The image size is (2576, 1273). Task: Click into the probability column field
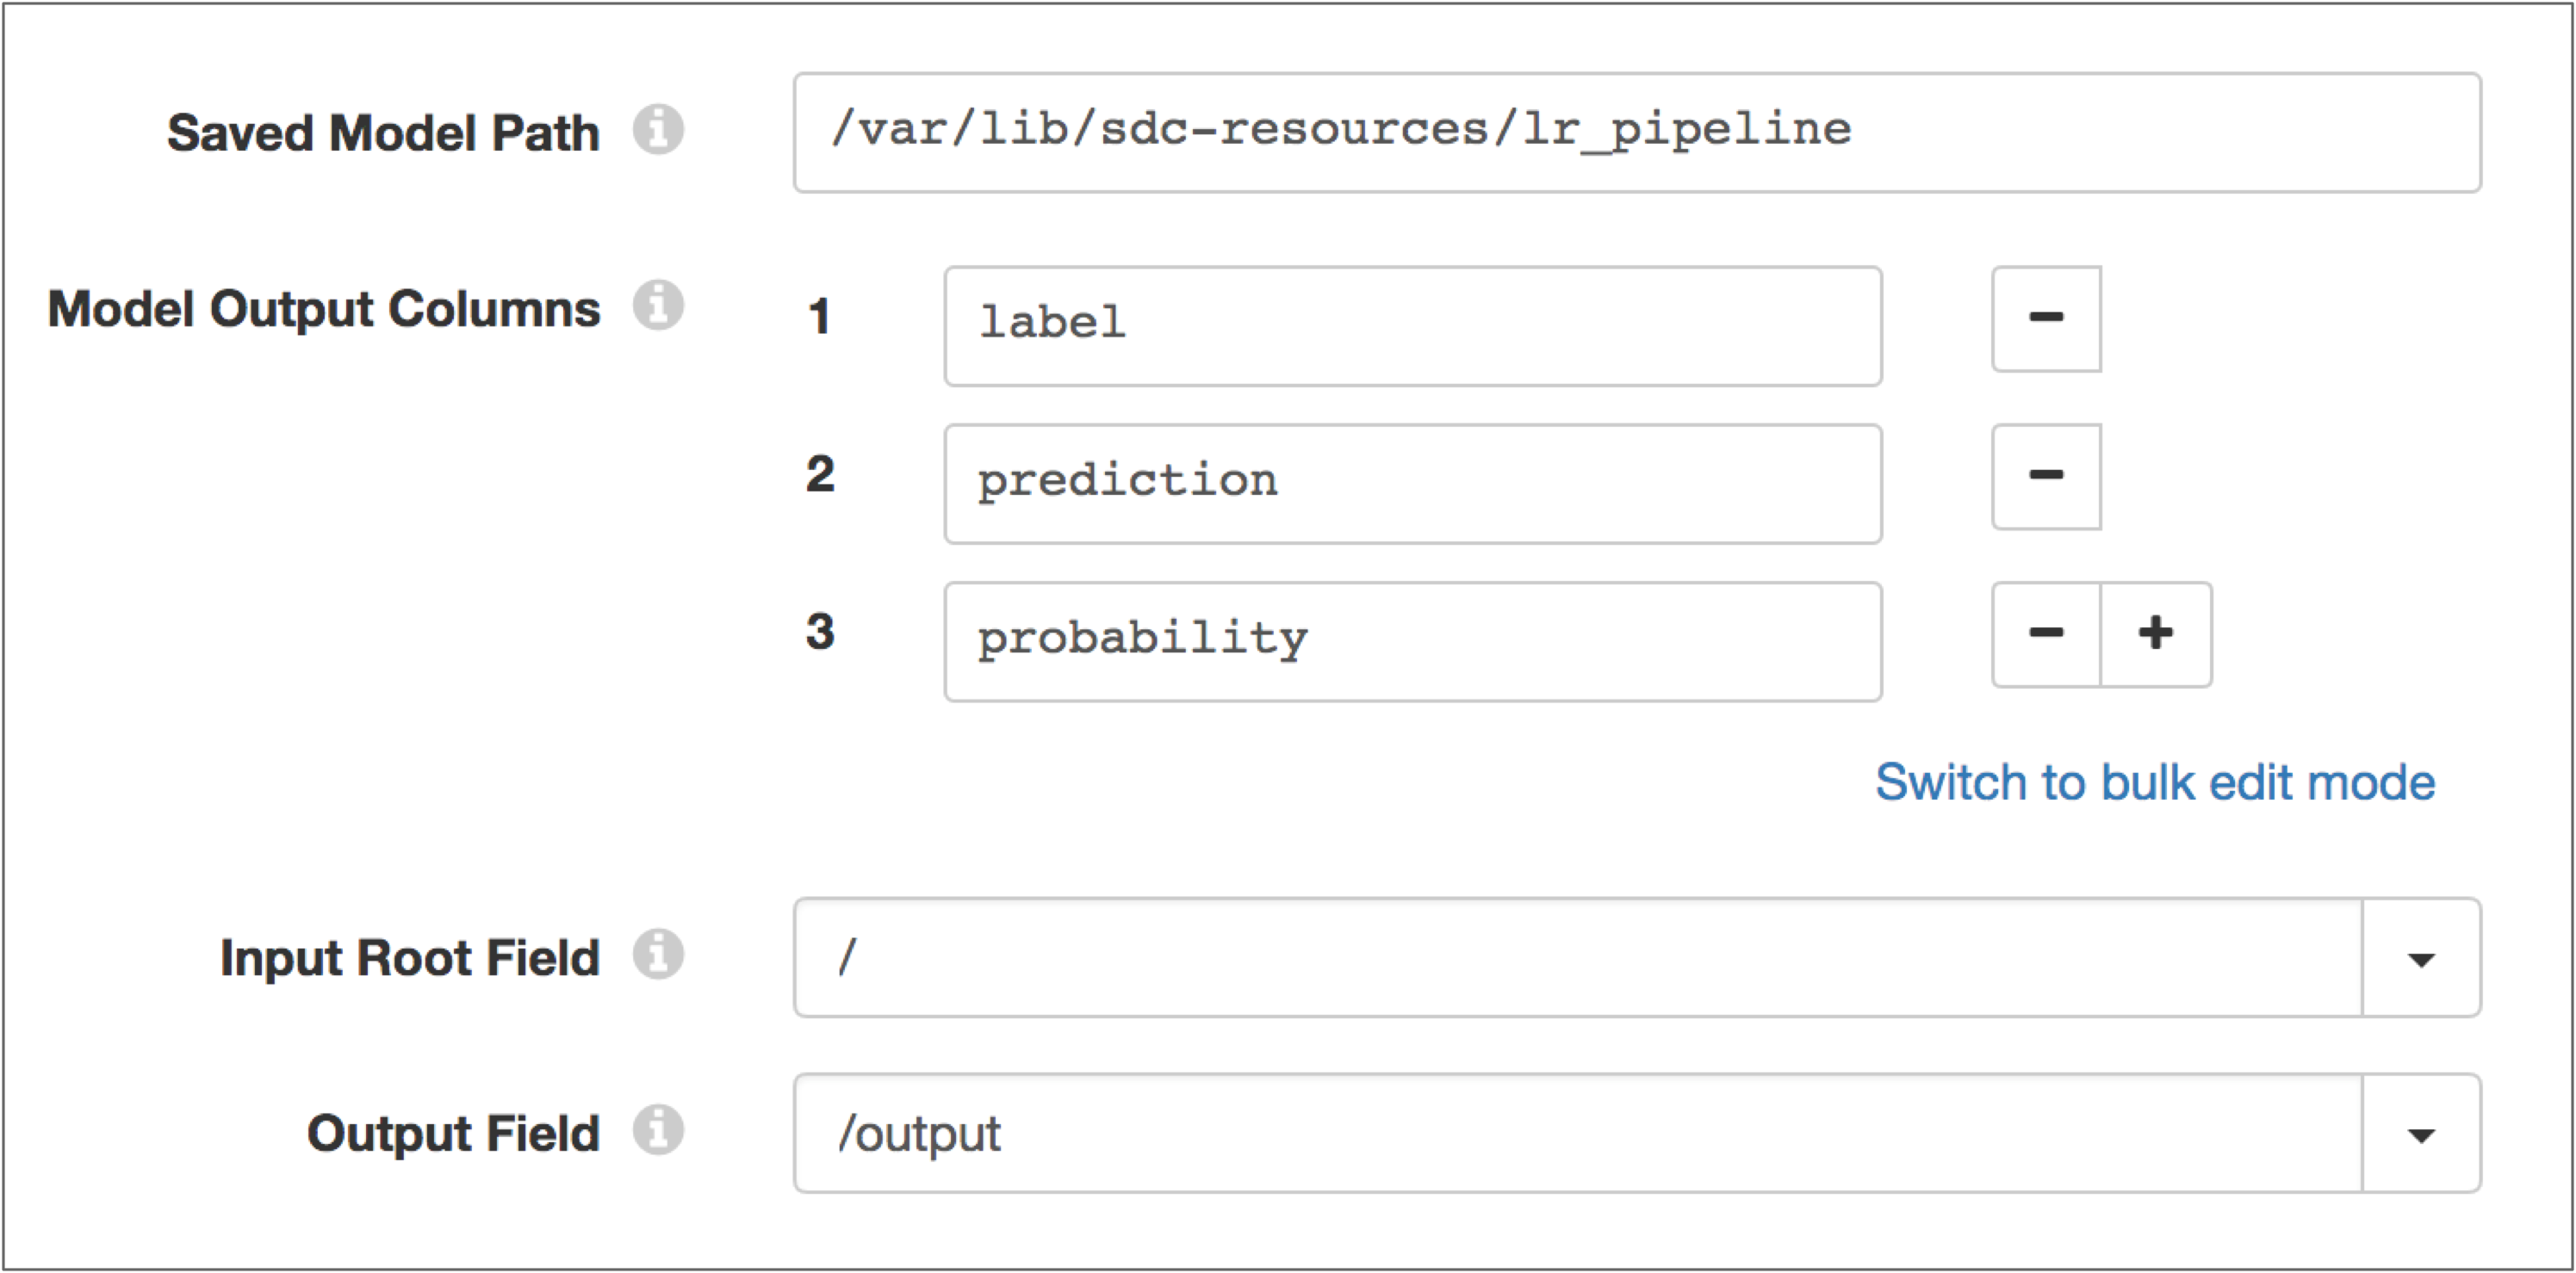coord(1412,641)
